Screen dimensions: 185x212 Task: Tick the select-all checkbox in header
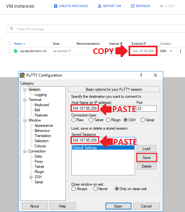coord(10,43)
